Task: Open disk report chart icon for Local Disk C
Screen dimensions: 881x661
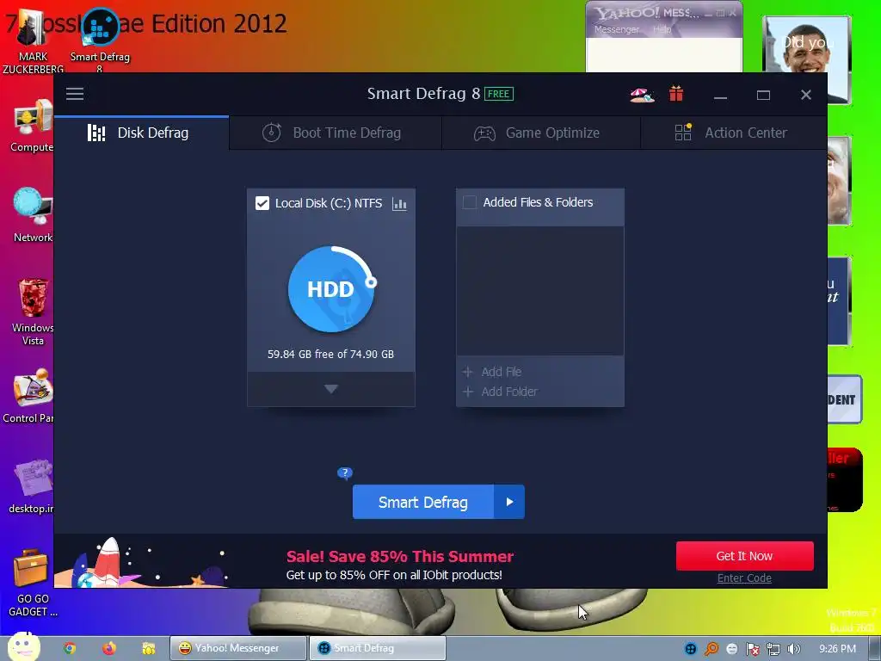Action: pyautogui.click(x=399, y=203)
